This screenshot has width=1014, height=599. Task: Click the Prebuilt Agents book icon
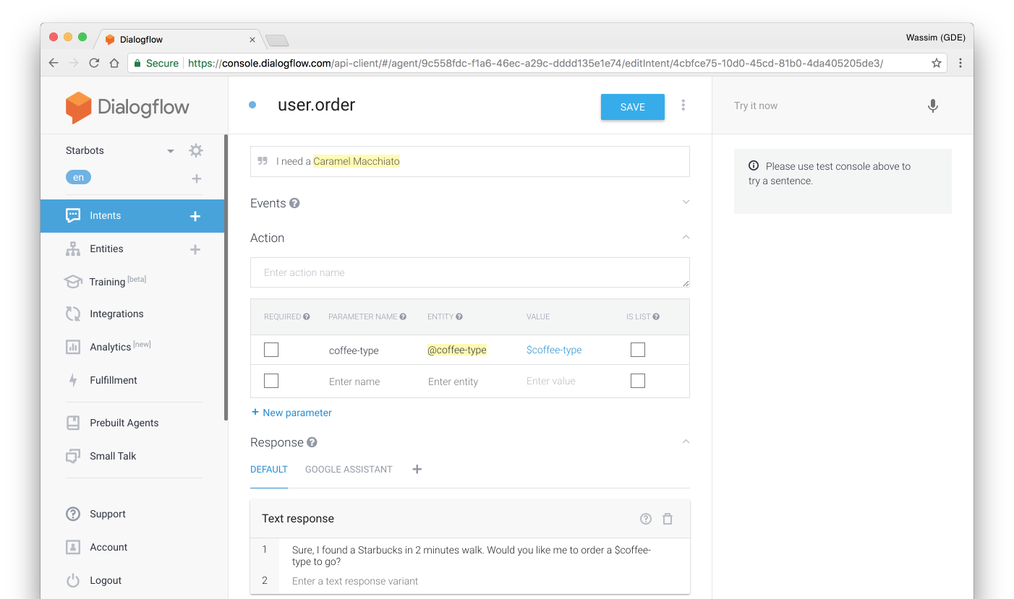(73, 423)
